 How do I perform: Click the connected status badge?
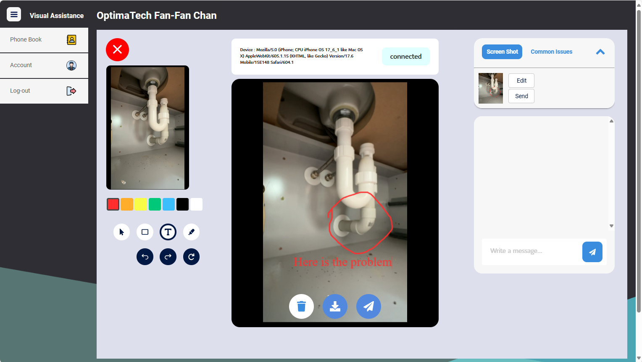pos(406,56)
